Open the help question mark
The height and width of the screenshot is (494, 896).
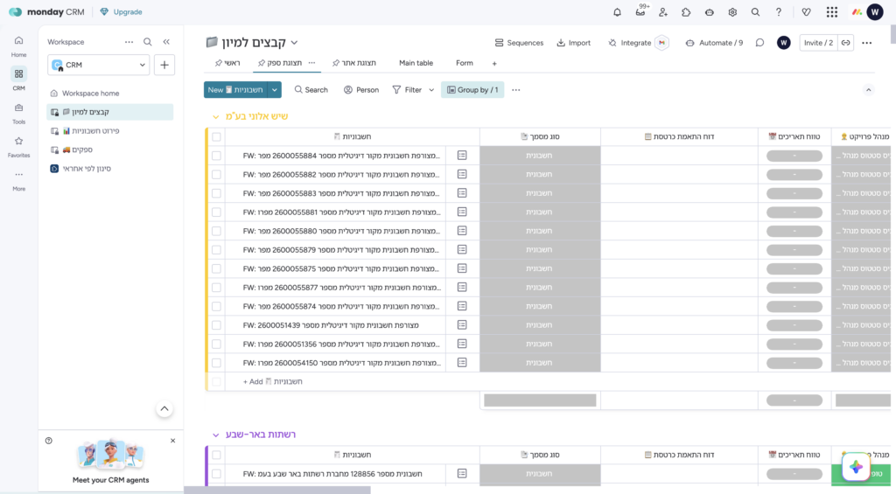(778, 12)
